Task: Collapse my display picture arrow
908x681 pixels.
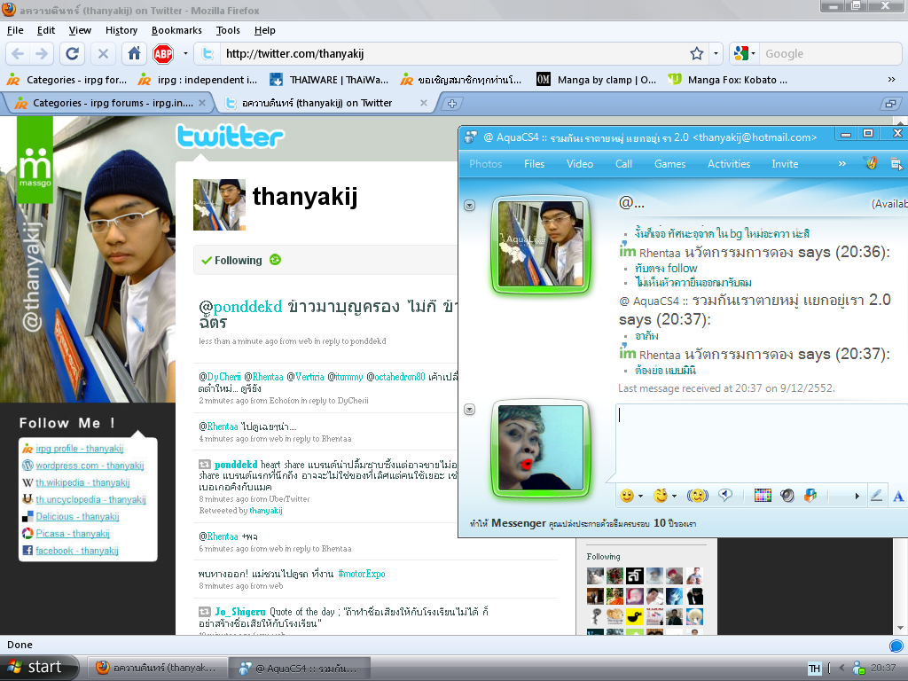Action: [470, 410]
